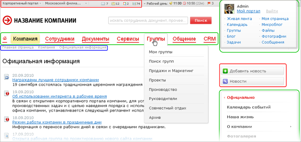Focus the employee and document search field
The image size is (301, 142).
click(148, 21)
